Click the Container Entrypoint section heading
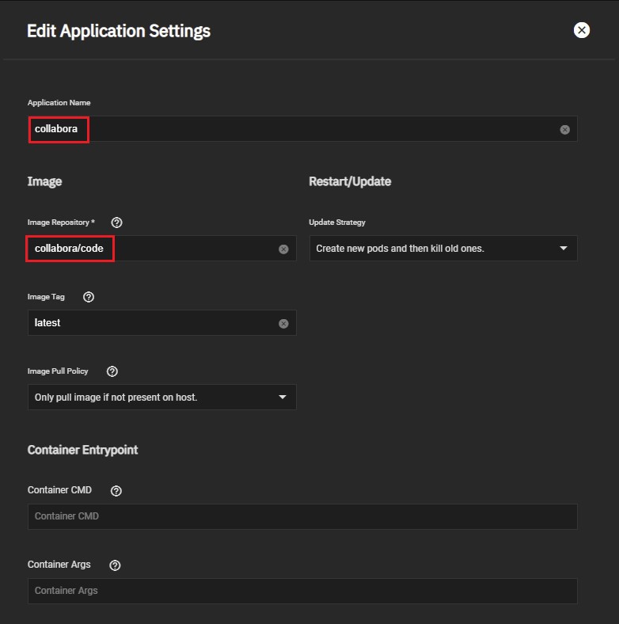The height and width of the screenshot is (624, 619). click(x=82, y=450)
